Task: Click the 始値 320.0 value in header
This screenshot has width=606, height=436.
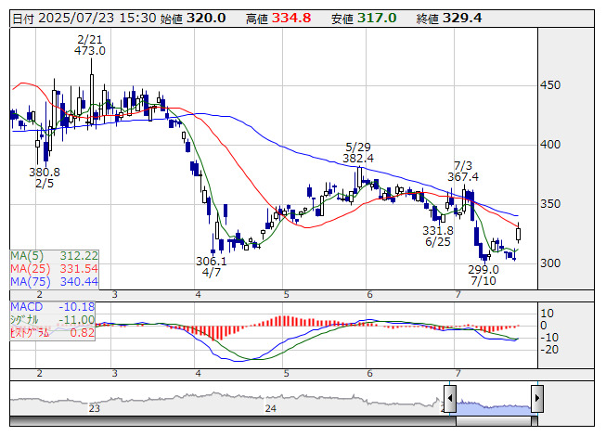Action: (x=193, y=19)
